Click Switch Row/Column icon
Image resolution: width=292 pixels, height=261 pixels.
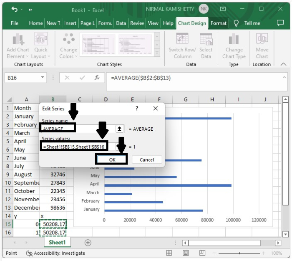tap(182, 38)
